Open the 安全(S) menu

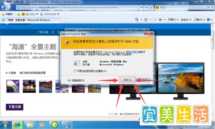(x=186, y=20)
